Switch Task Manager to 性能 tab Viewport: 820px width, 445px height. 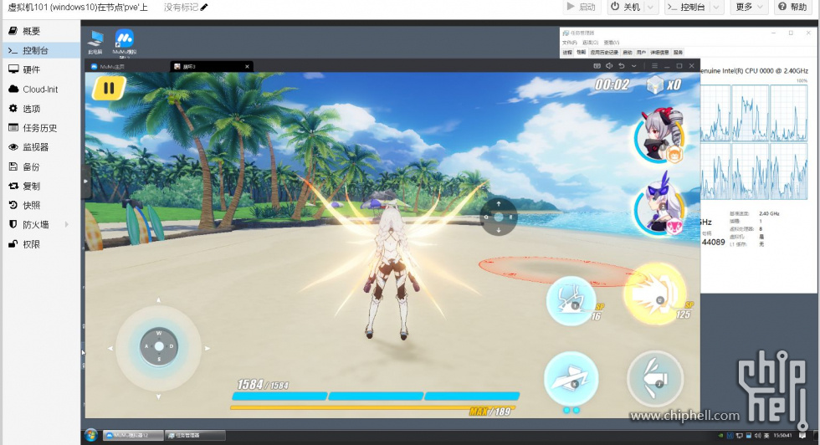point(581,53)
